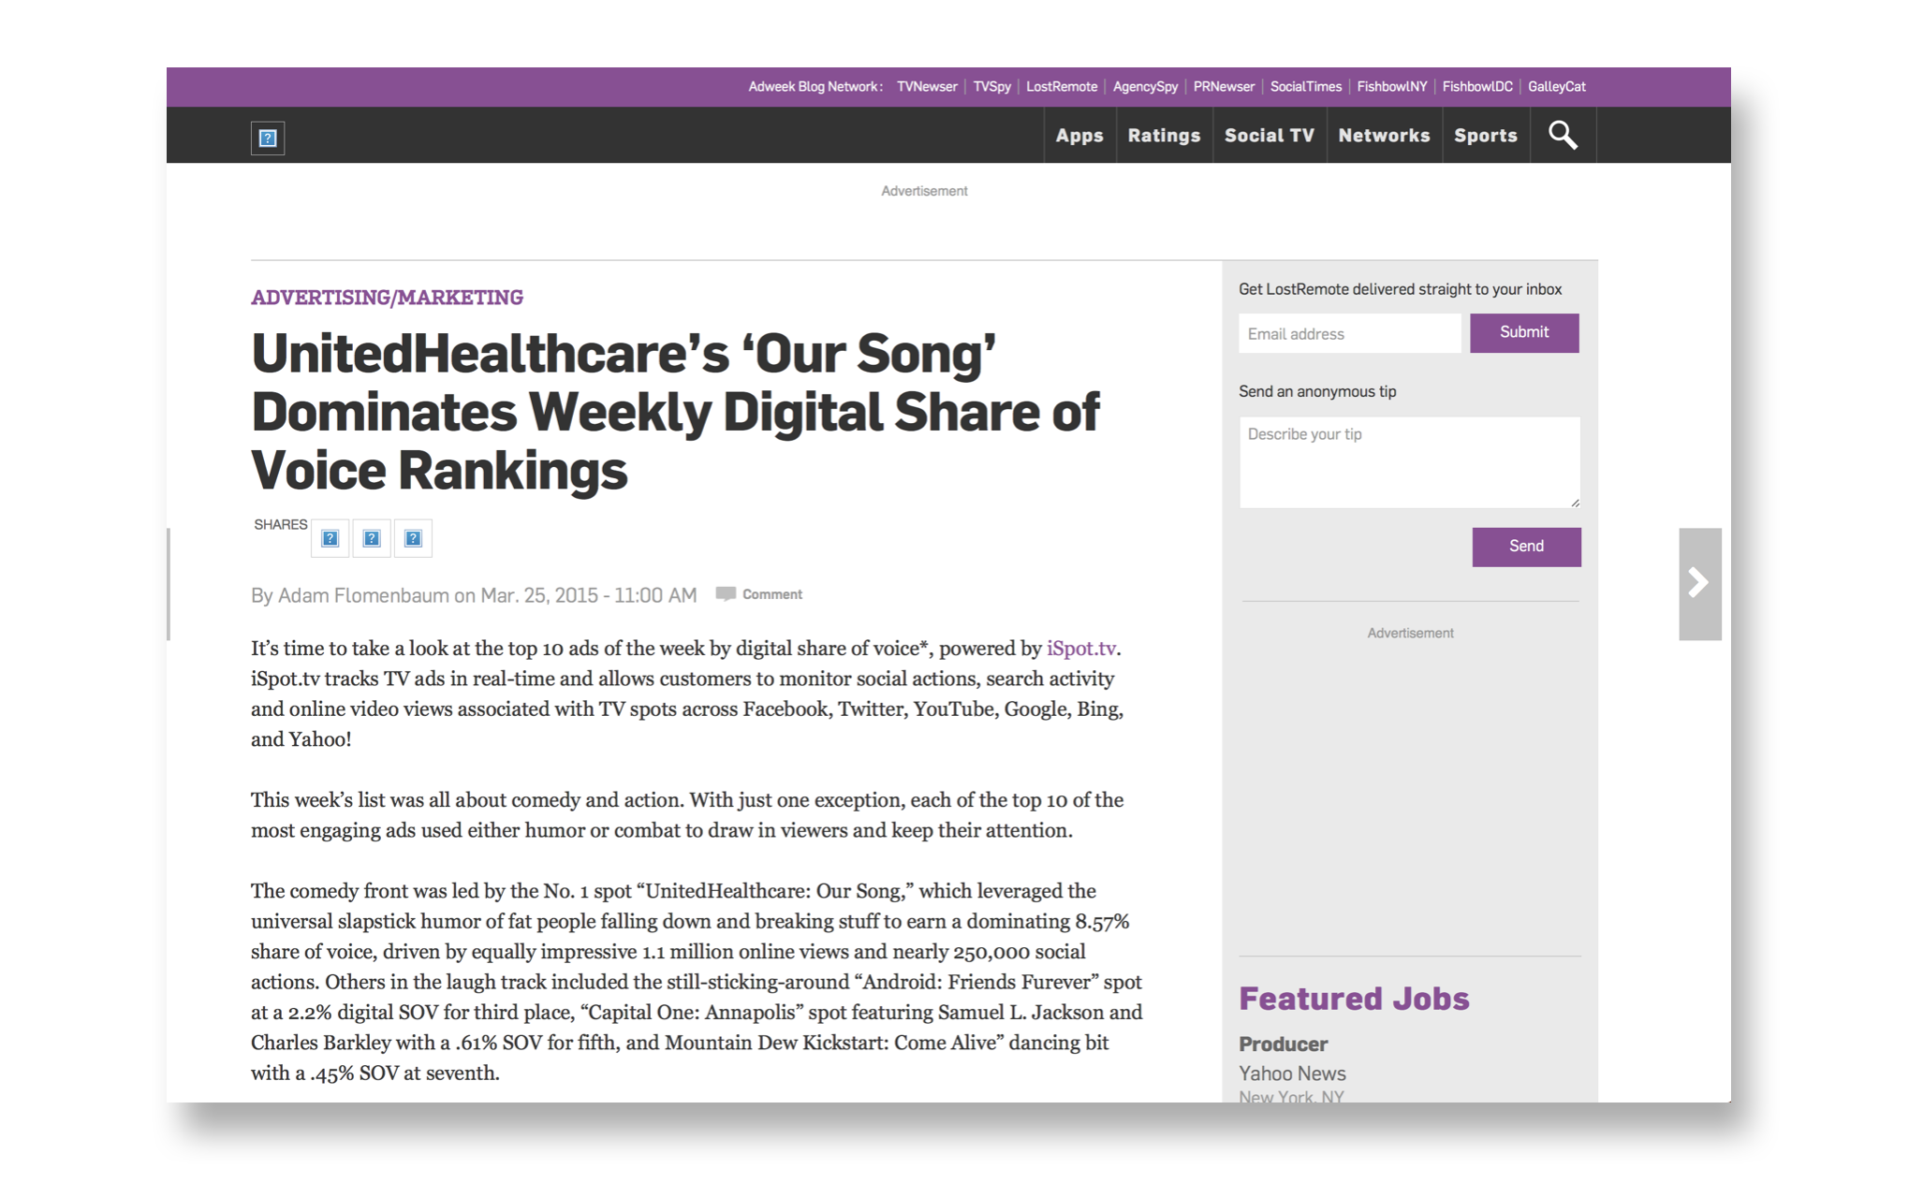Focus the Email address field
This screenshot has width=1923, height=1183.
[x=1348, y=334]
